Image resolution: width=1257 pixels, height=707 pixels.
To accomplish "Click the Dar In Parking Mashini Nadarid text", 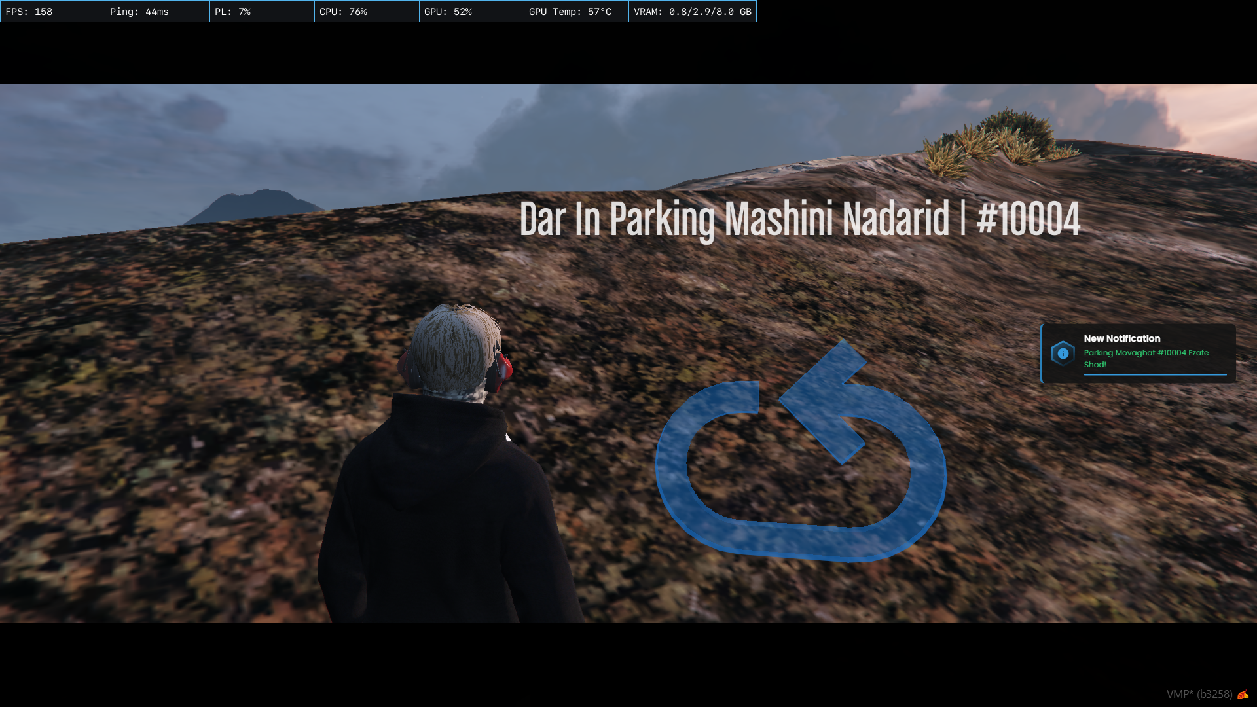I will (x=734, y=219).
